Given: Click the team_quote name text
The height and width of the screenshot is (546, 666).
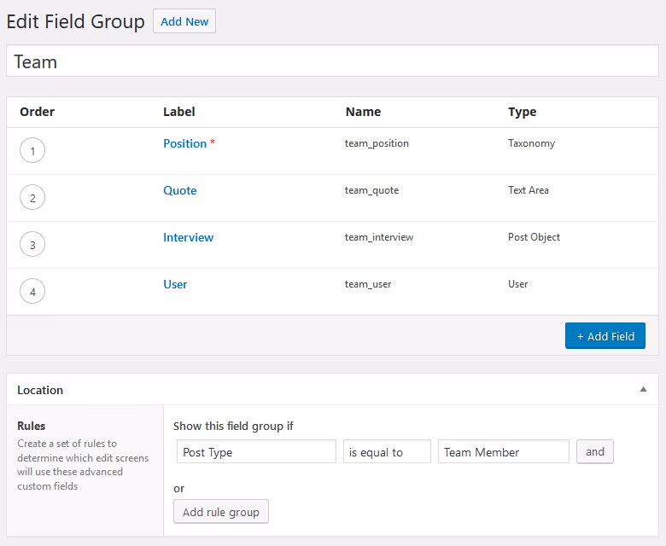Looking at the screenshot, I should pyautogui.click(x=371, y=190).
